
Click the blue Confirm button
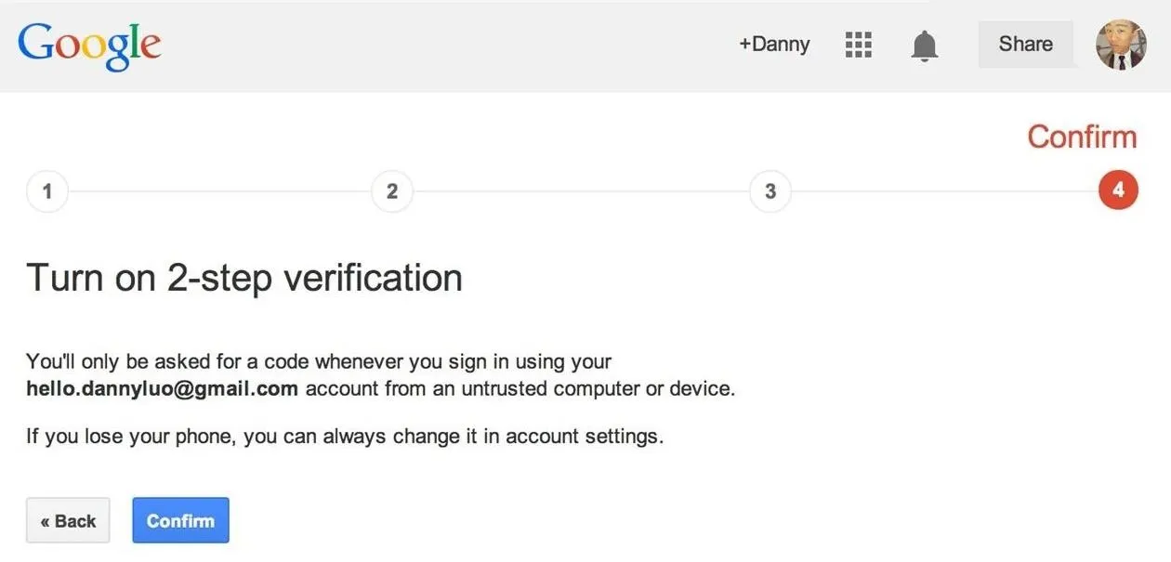click(180, 520)
